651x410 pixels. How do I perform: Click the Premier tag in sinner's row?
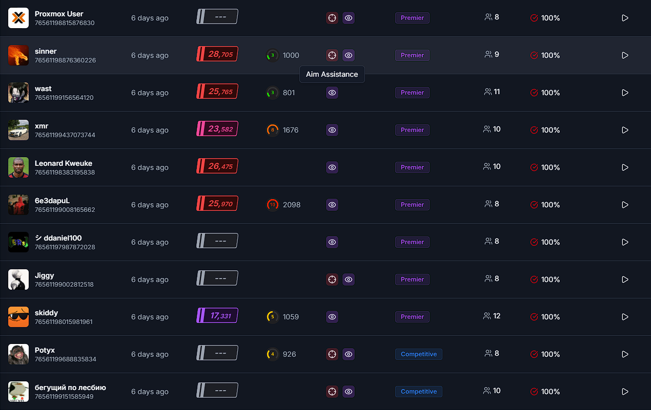click(412, 55)
